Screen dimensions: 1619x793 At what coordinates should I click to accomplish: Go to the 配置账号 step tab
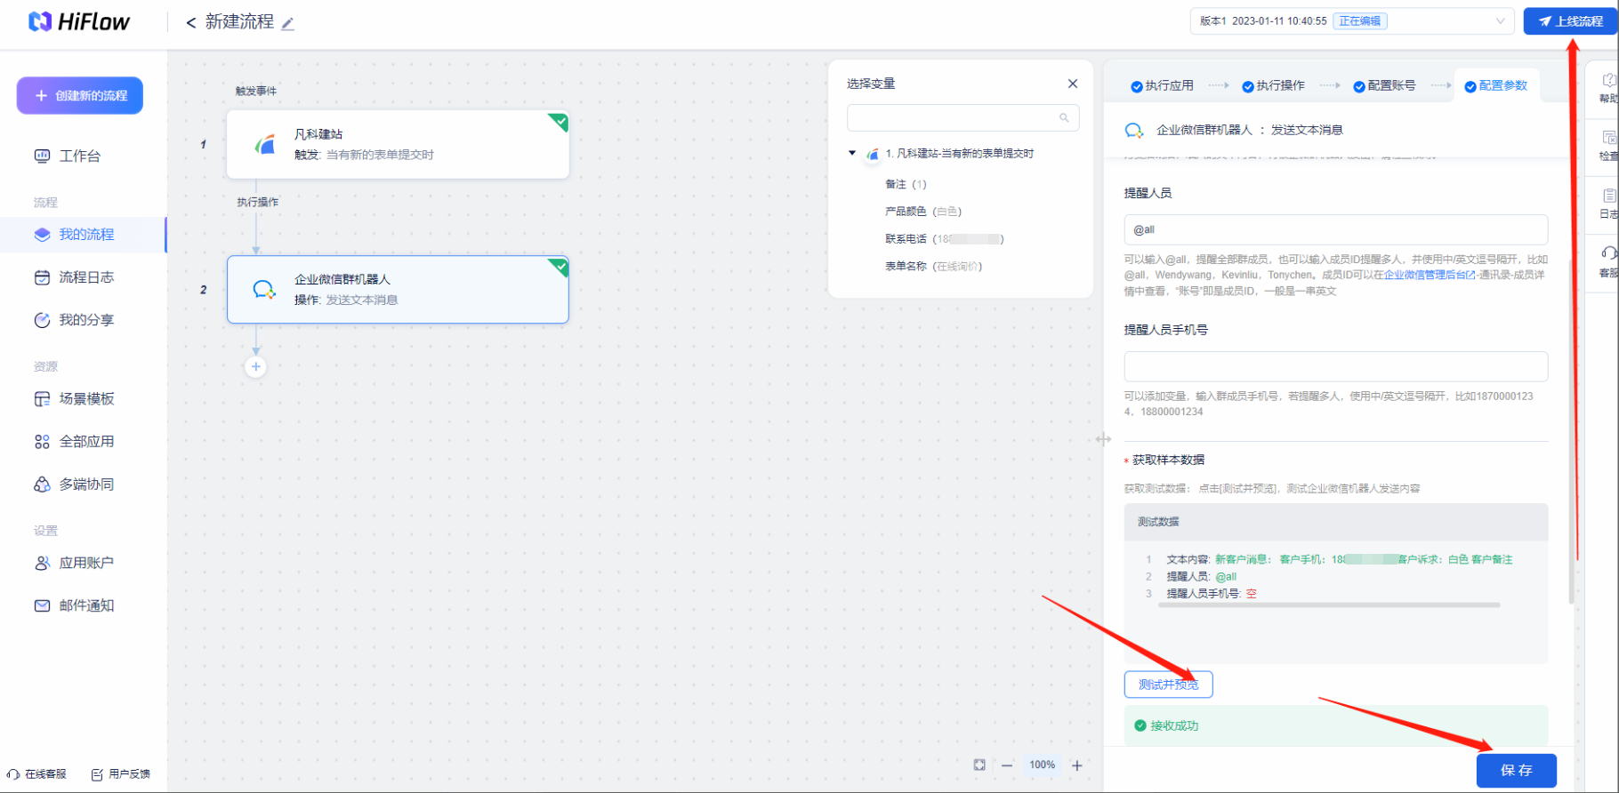[1384, 86]
